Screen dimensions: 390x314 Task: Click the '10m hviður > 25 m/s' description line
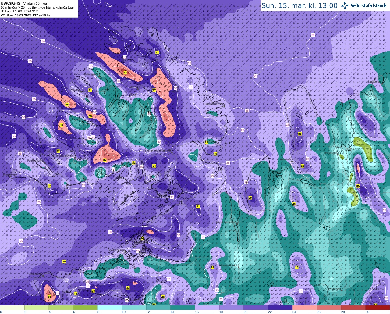pyautogui.click(x=38, y=7)
